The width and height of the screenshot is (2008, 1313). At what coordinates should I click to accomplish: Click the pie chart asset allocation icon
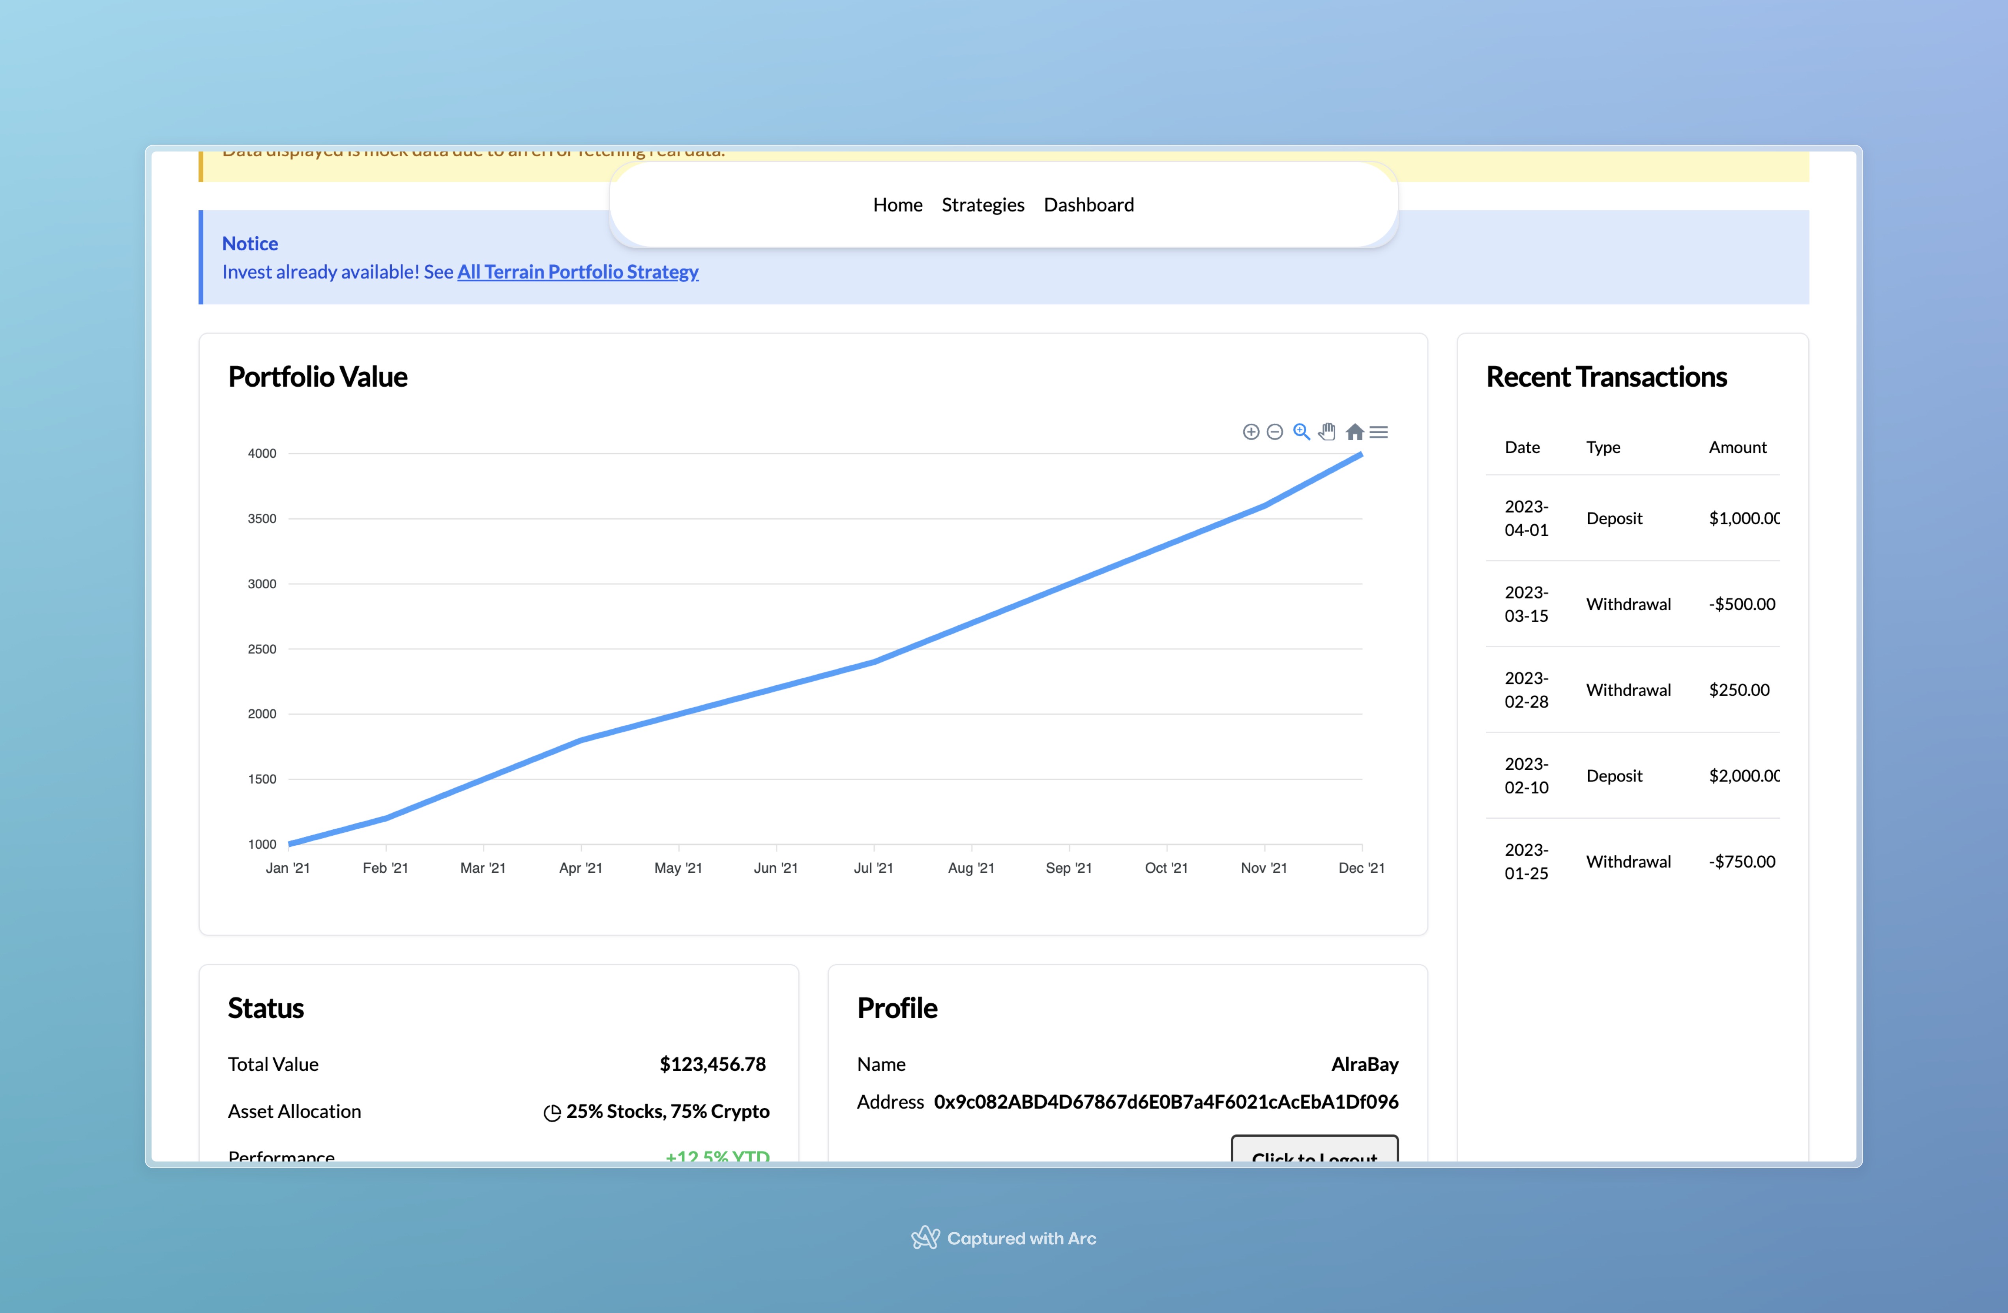click(x=552, y=1112)
